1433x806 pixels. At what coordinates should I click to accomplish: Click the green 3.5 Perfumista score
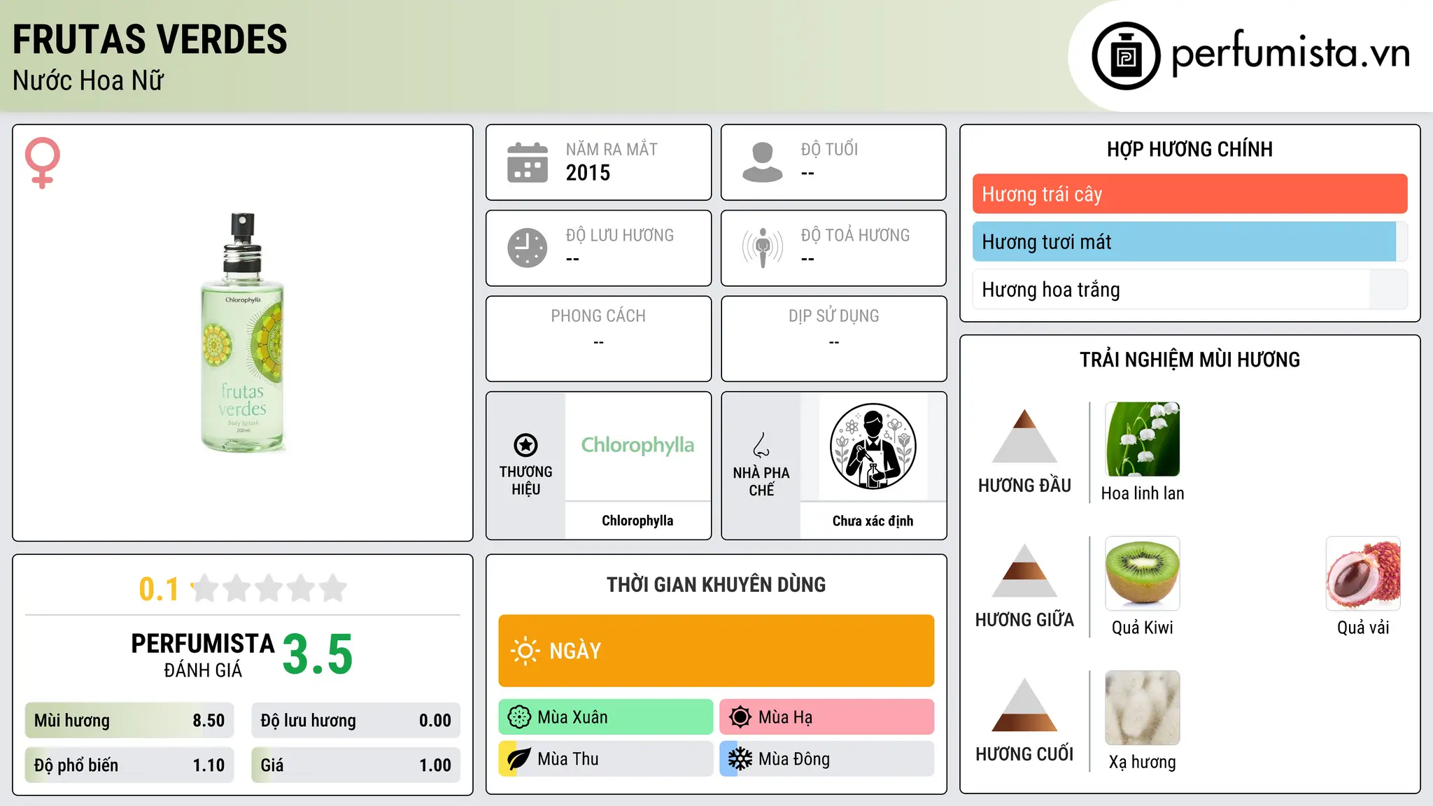(318, 654)
